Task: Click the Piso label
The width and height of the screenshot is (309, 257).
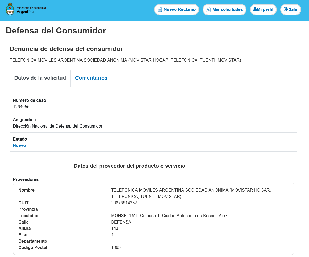Action: pyautogui.click(x=23, y=235)
